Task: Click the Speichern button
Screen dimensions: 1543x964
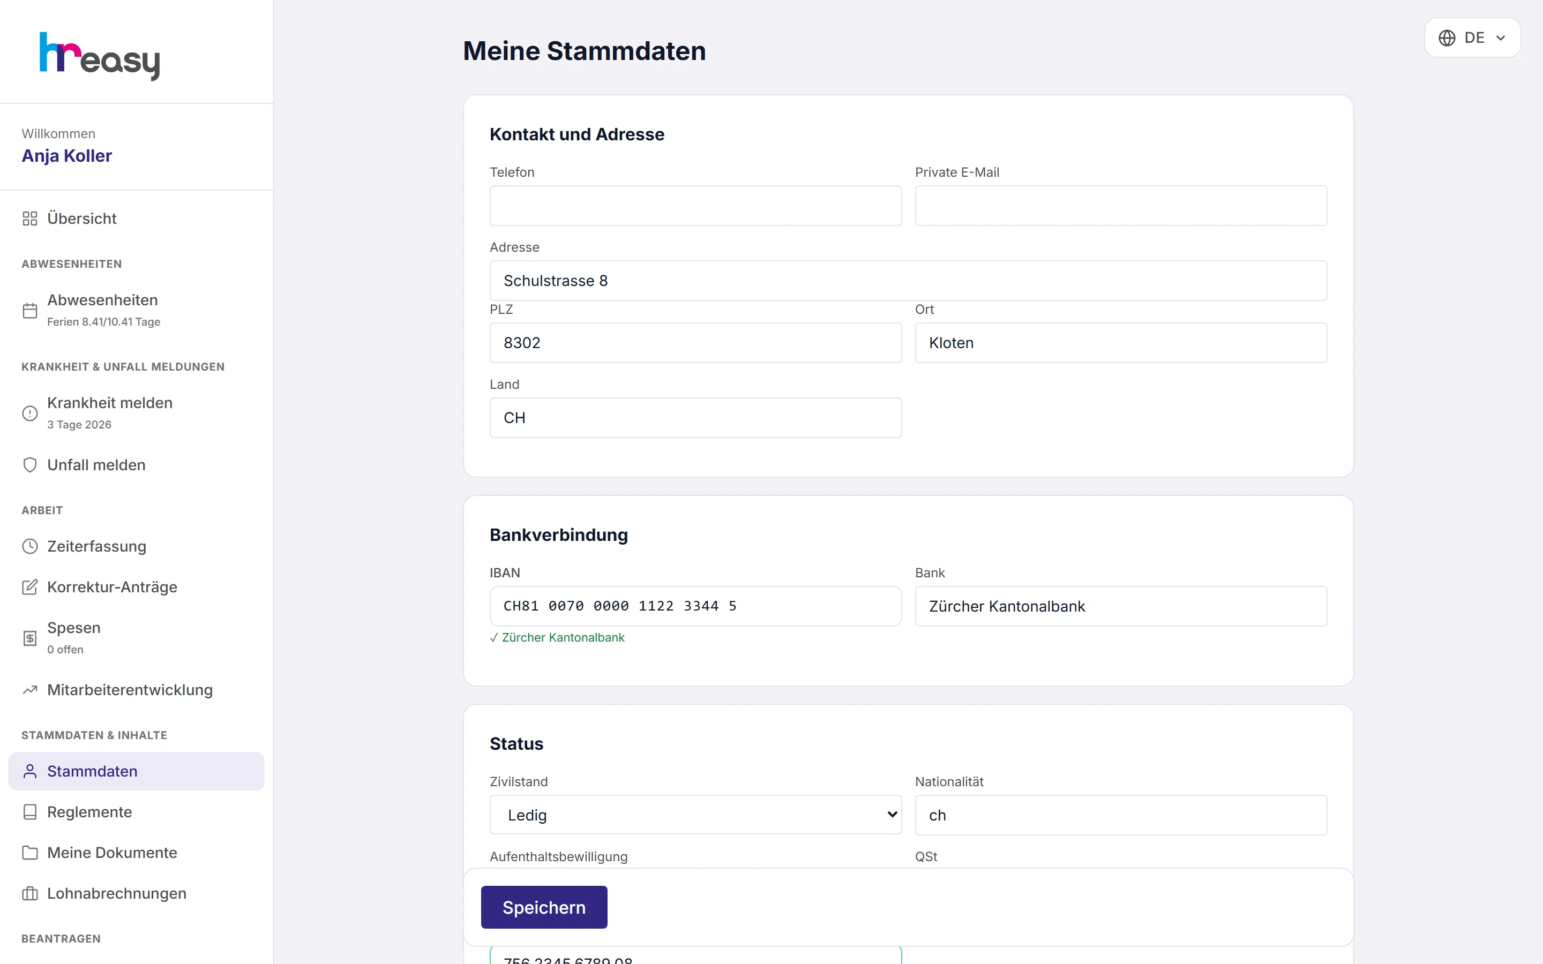Action: click(x=544, y=907)
